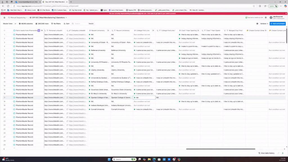Open the Actions dropdown menu
Image resolution: width=288 pixels, height=162 pixels.
pos(264,24)
